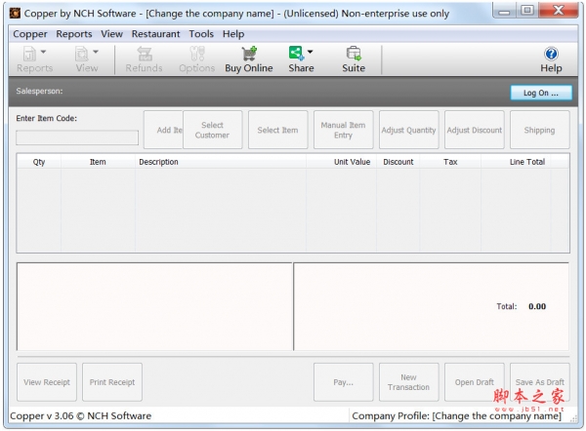Click the Print Receipt button
The image size is (586, 431).
(112, 382)
